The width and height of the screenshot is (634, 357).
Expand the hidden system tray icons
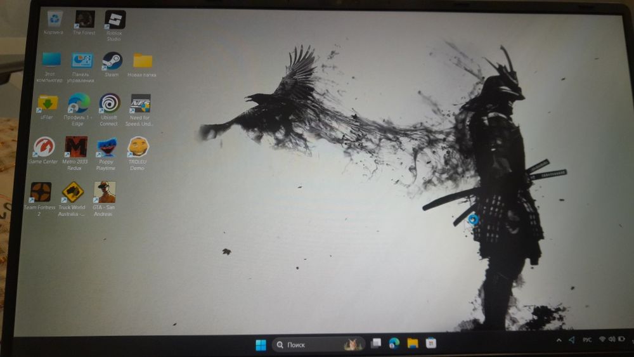pyautogui.click(x=559, y=341)
